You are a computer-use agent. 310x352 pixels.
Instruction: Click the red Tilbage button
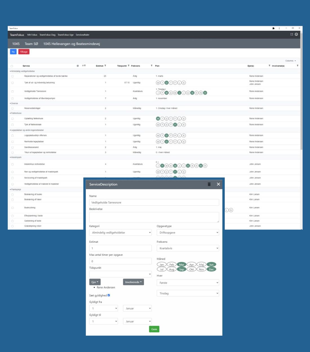[x=24, y=52]
